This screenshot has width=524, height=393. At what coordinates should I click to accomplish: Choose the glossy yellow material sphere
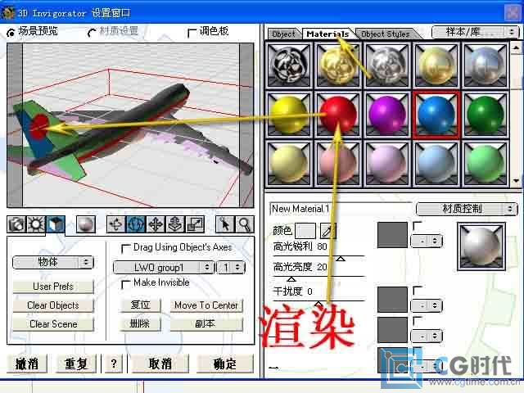pos(289,115)
